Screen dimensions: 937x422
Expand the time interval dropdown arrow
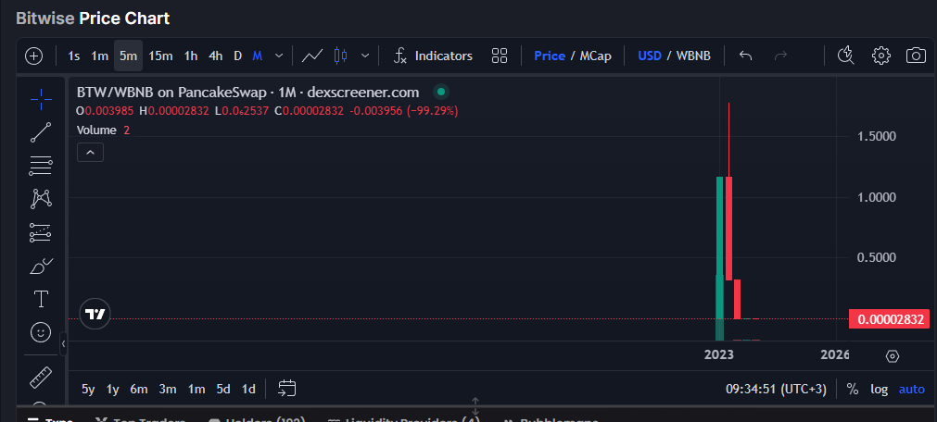pyautogui.click(x=279, y=56)
